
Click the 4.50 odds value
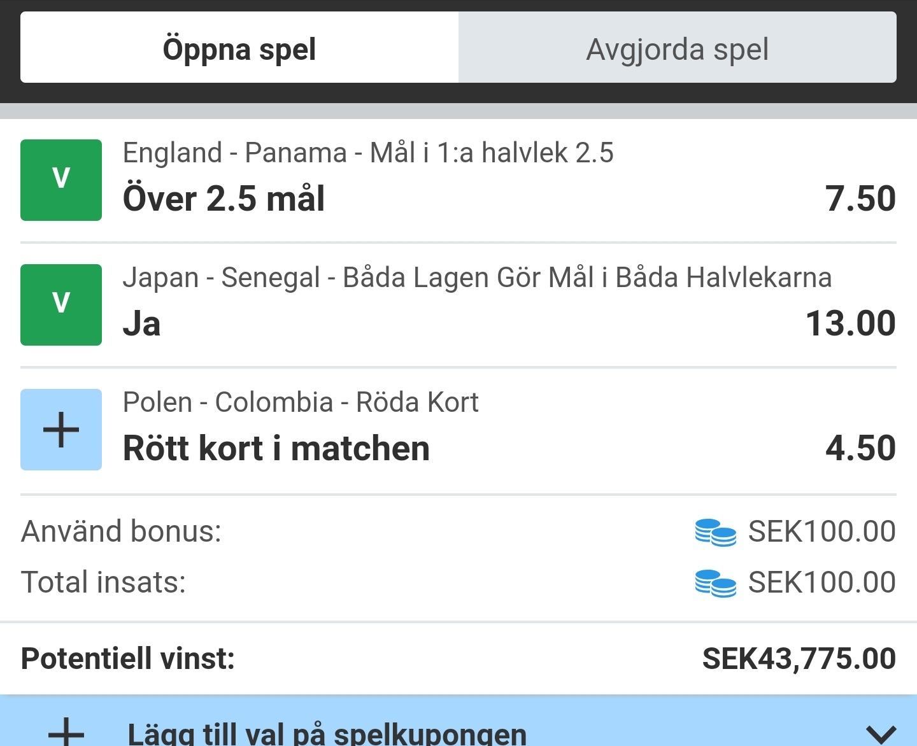(x=860, y=448)
